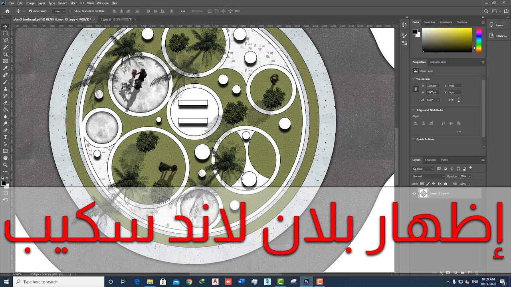Open the Libraries panel button

click(497, 36)
